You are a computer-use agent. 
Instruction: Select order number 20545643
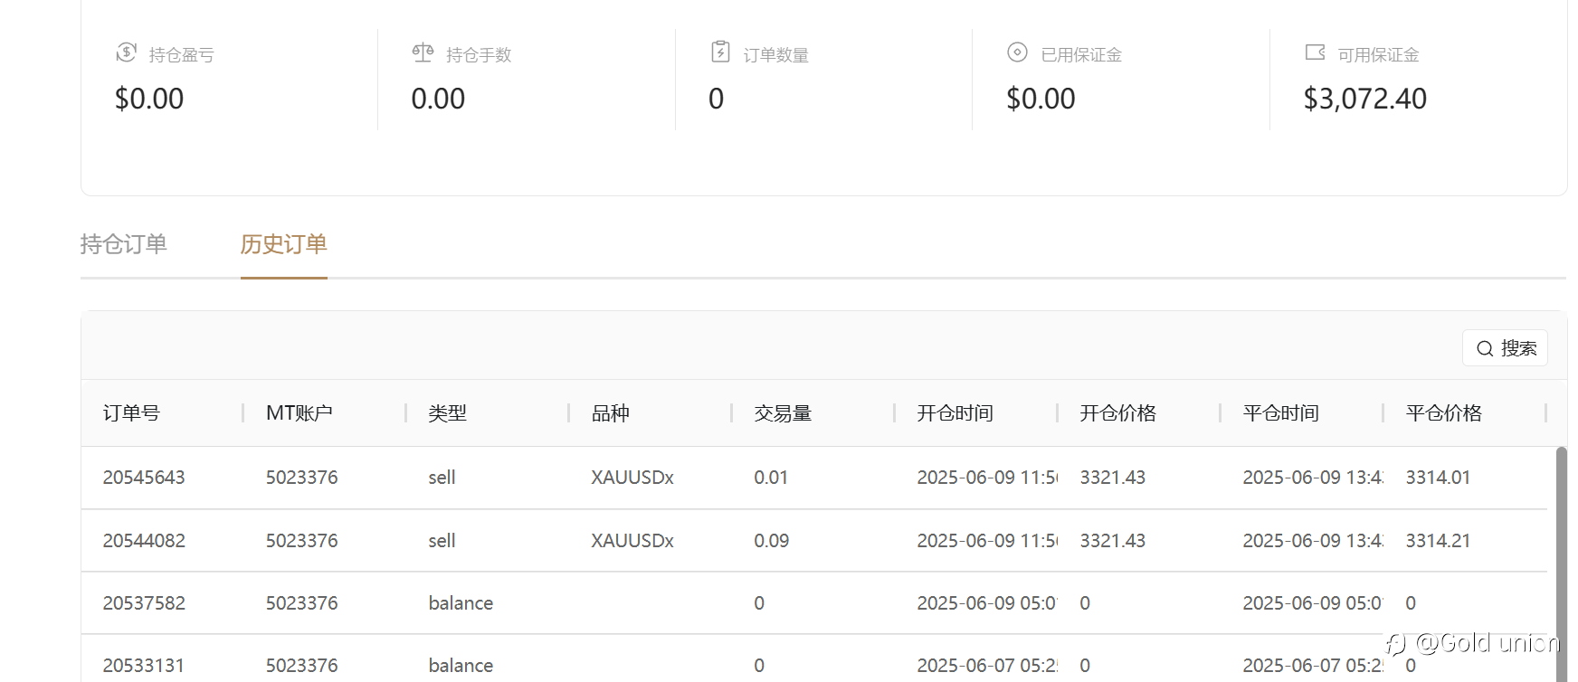[144, 478]
